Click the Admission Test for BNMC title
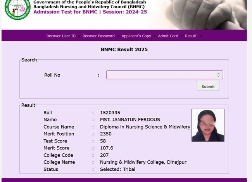 pos(90,12)
